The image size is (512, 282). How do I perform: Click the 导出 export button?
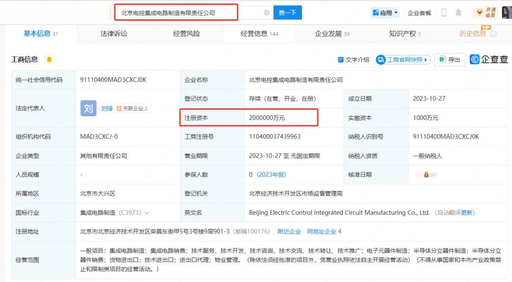click(x=449, y=60)
